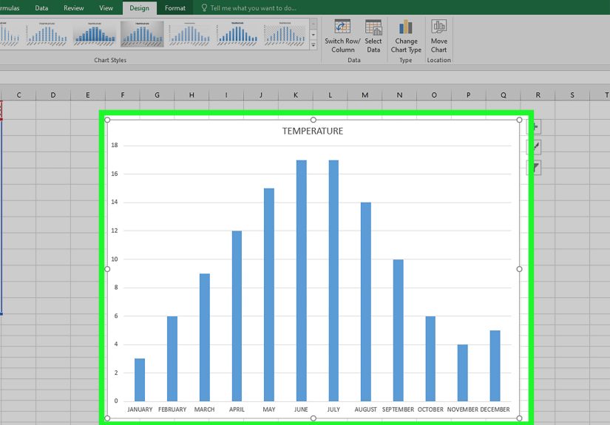Select column header D
This screenshot has height=425, width=610.
pos(53,95)
